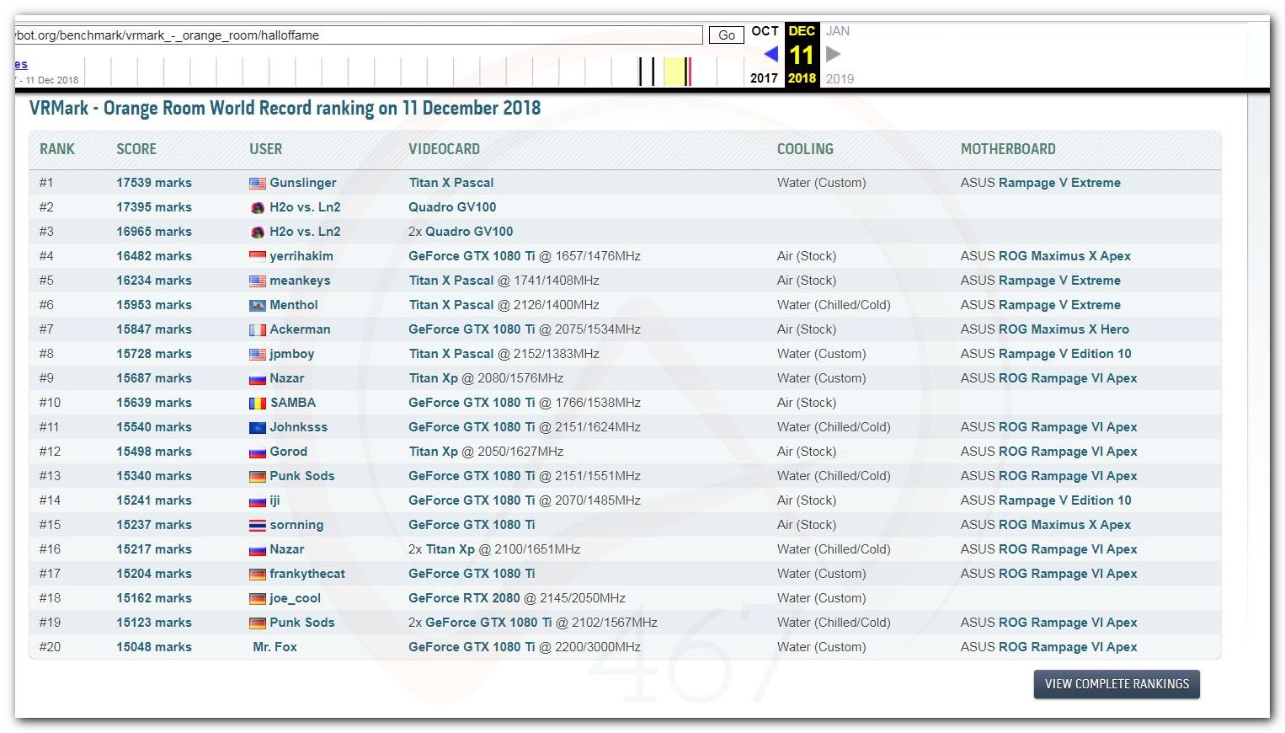Open the frankythecat user profile
1285x733 pixels.
tap(307, 574)
